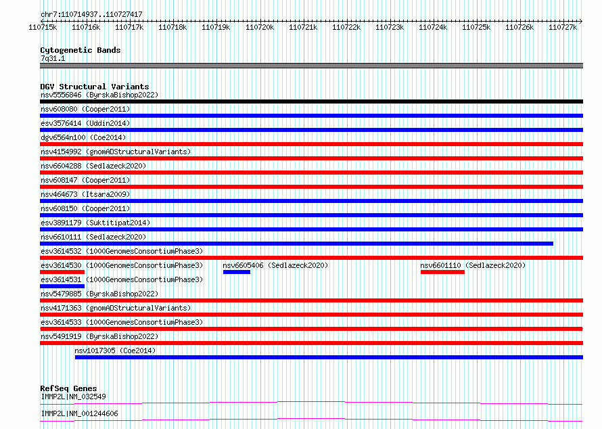The height and width of the screenshot is (429, 602).
Task: Click the red bar under nsv6604288
Action: pos(311,173)
